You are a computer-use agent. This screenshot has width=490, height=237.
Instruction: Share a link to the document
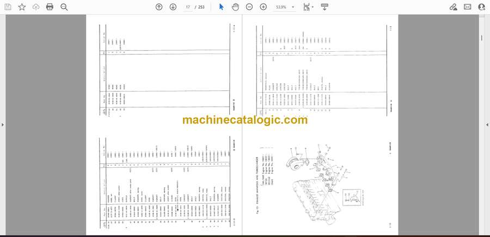(x=454, y=7)
